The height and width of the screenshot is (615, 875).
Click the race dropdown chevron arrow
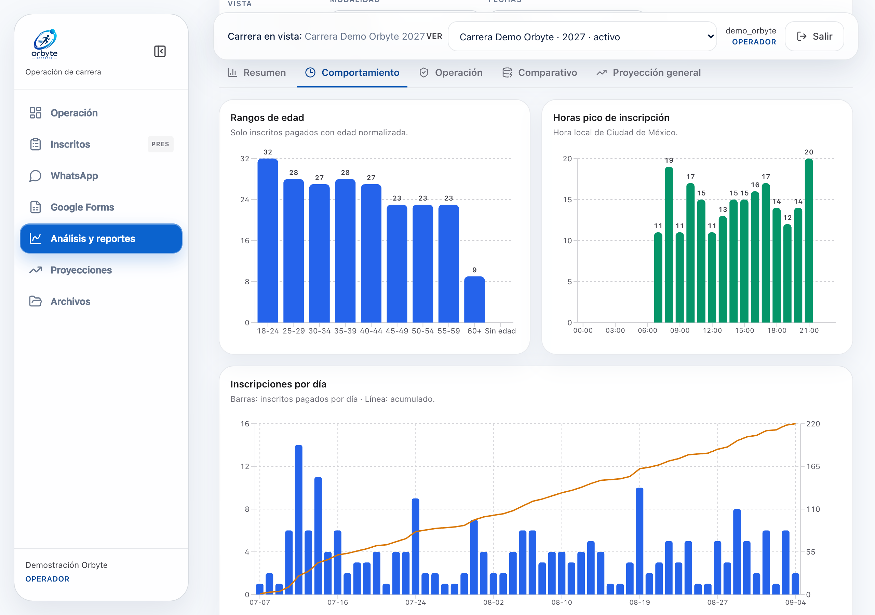click(x=710, y=37)
